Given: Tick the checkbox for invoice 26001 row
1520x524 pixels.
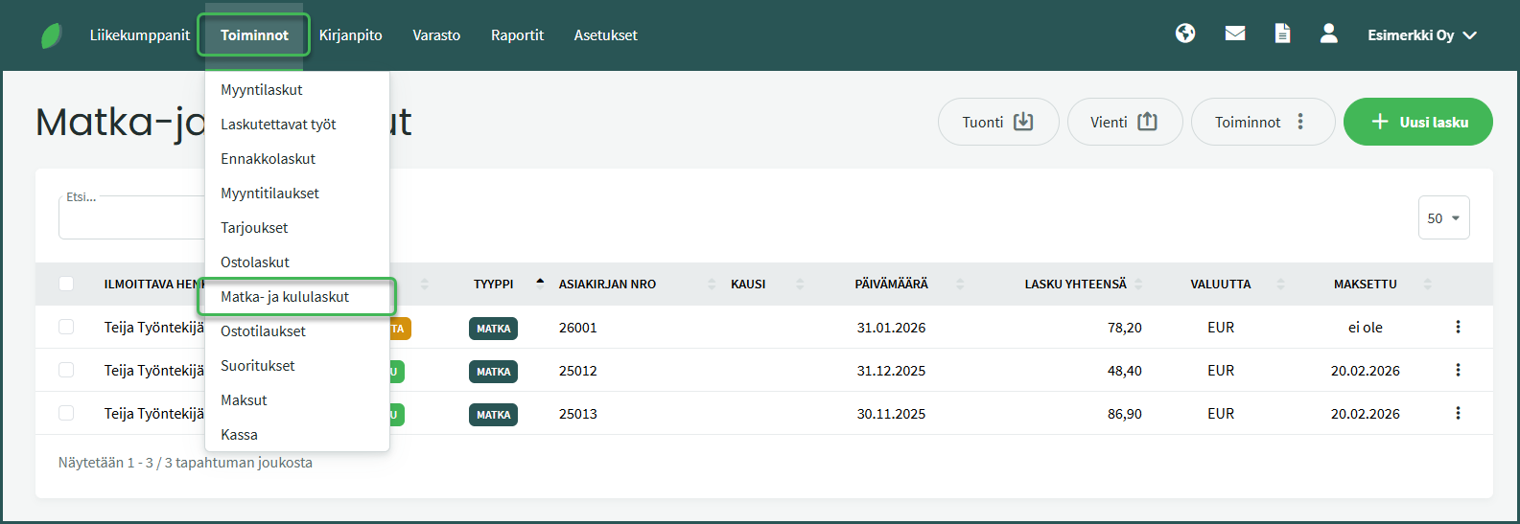Looking at the screenshot, I should tap(66, 328).
